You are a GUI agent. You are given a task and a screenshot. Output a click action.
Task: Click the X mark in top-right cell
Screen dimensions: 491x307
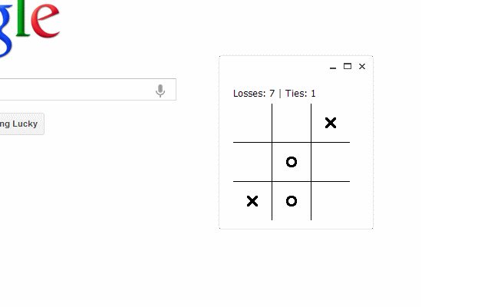331,123
